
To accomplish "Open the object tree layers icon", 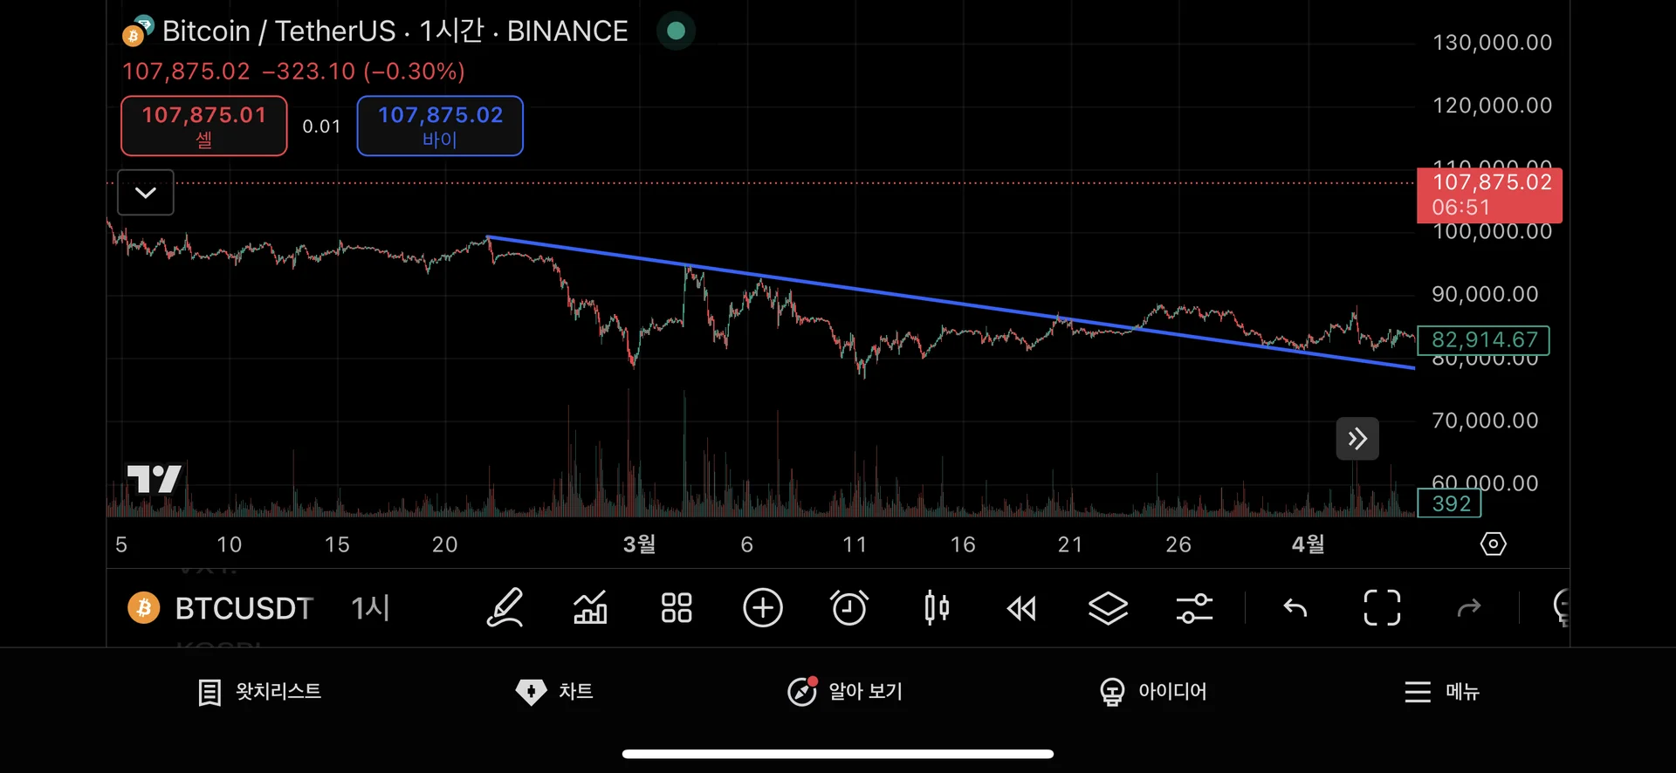I will (x=1108, y=608).
